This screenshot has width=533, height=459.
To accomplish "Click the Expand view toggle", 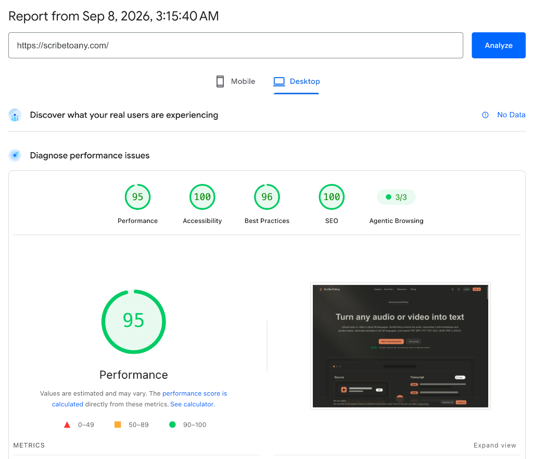I will [494, 445].
